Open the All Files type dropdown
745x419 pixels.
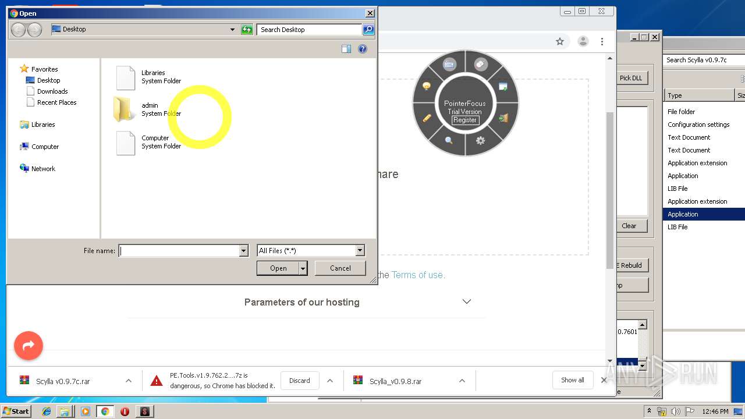point(360,251)
